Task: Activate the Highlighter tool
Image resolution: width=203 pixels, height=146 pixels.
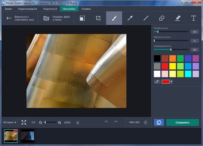Action: (178, 18)
